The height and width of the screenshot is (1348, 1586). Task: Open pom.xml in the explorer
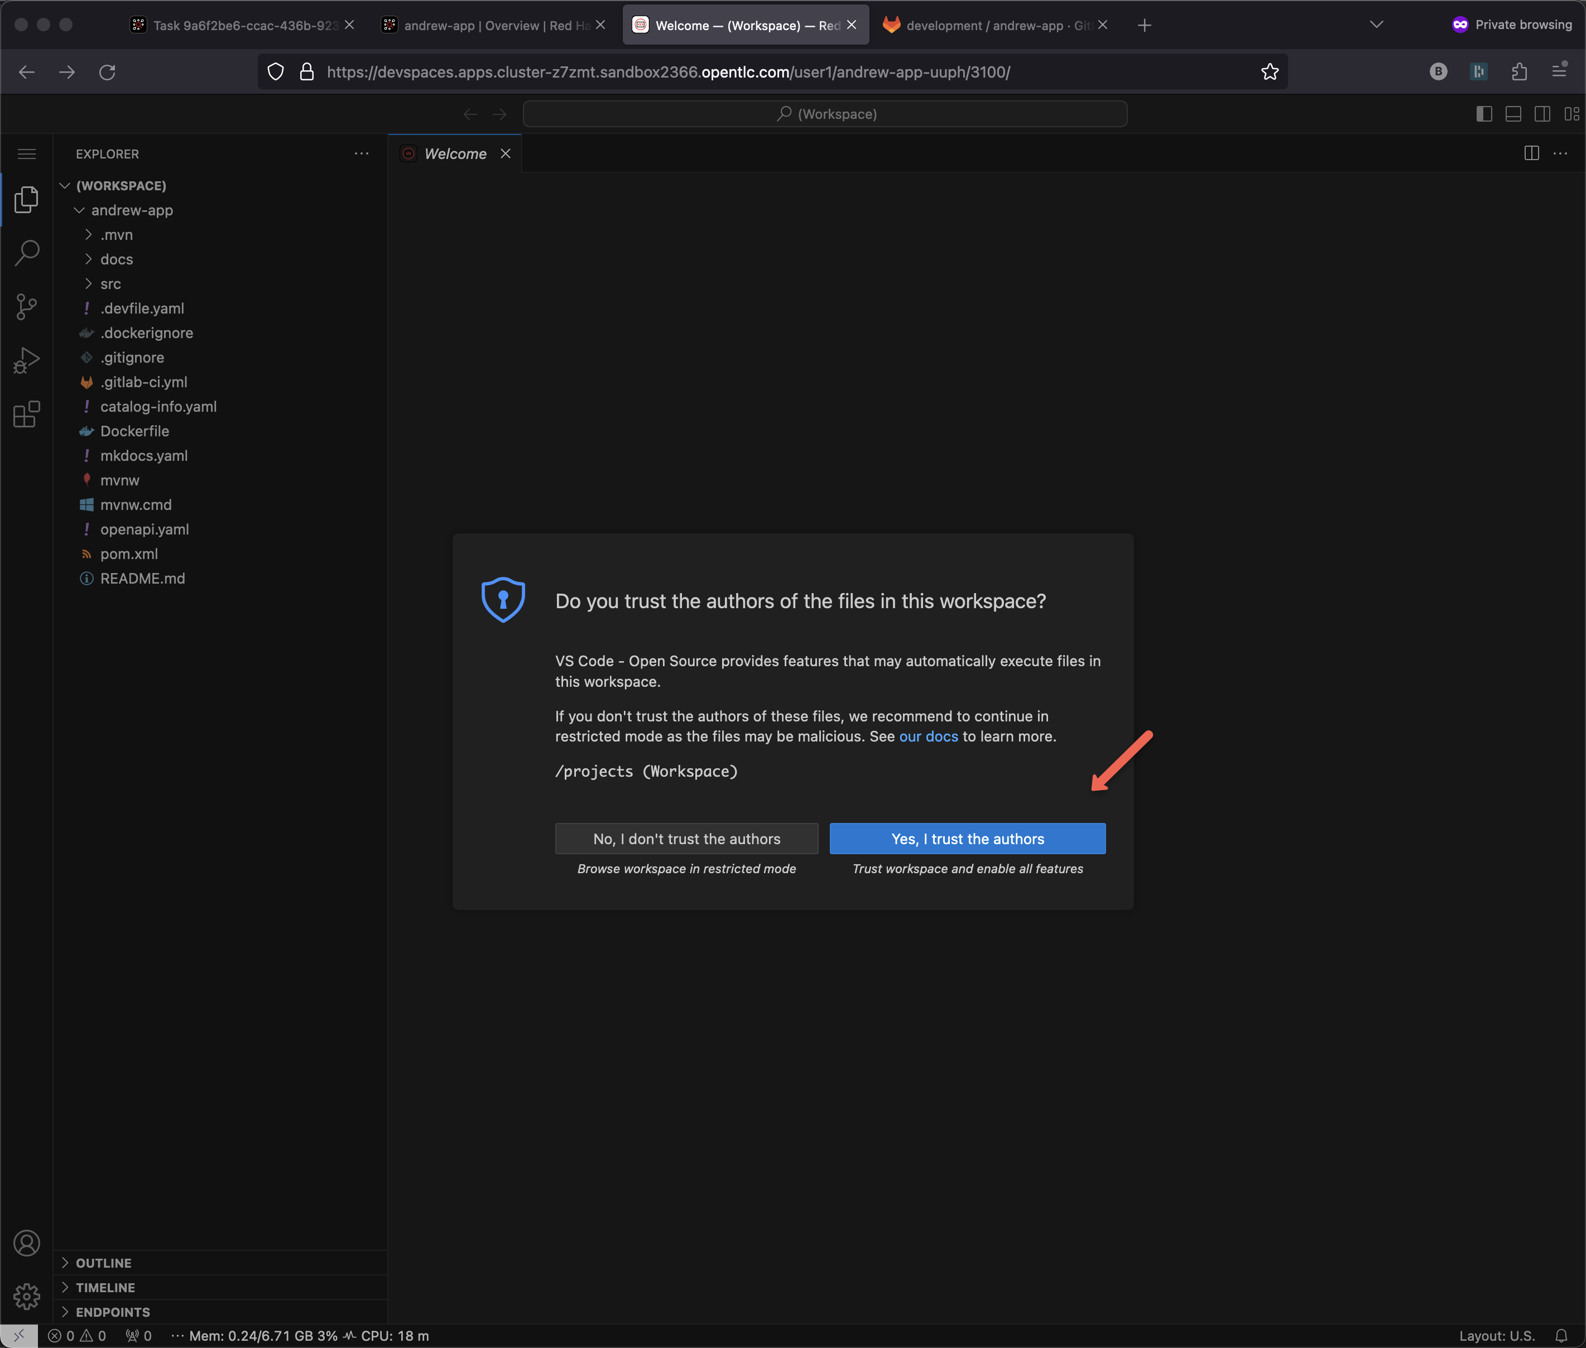tap(128, 554)
